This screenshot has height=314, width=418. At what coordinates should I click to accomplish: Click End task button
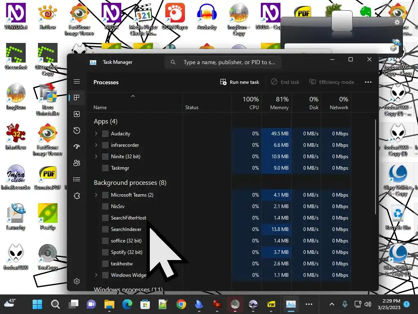click(285, 82)
